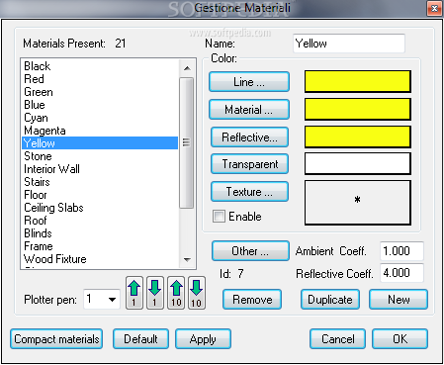The height and width of the screenshot is (365, 444).
Task: Select Frame in the materials list
Action: 100,246
